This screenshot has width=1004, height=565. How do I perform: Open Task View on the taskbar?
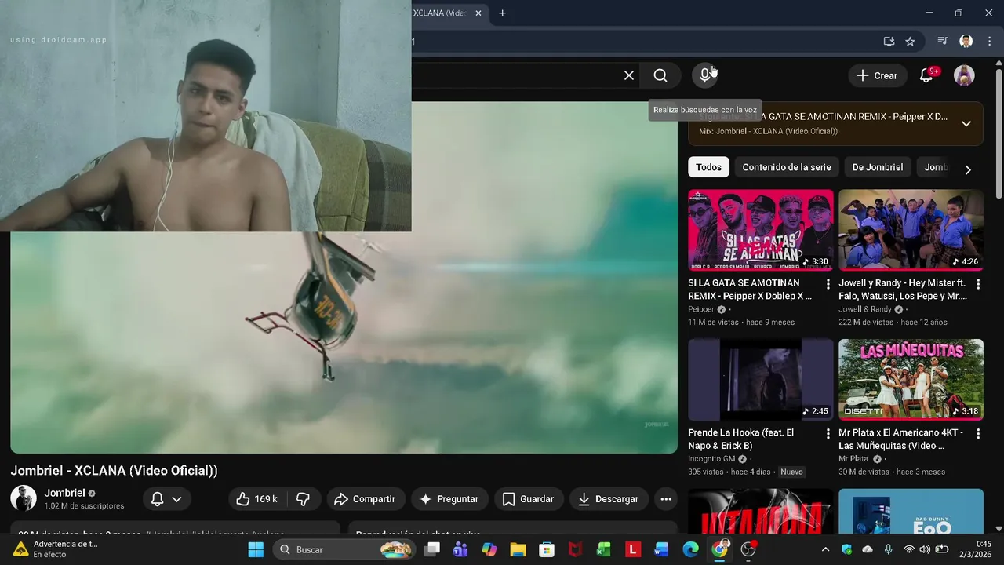point(432,549)
